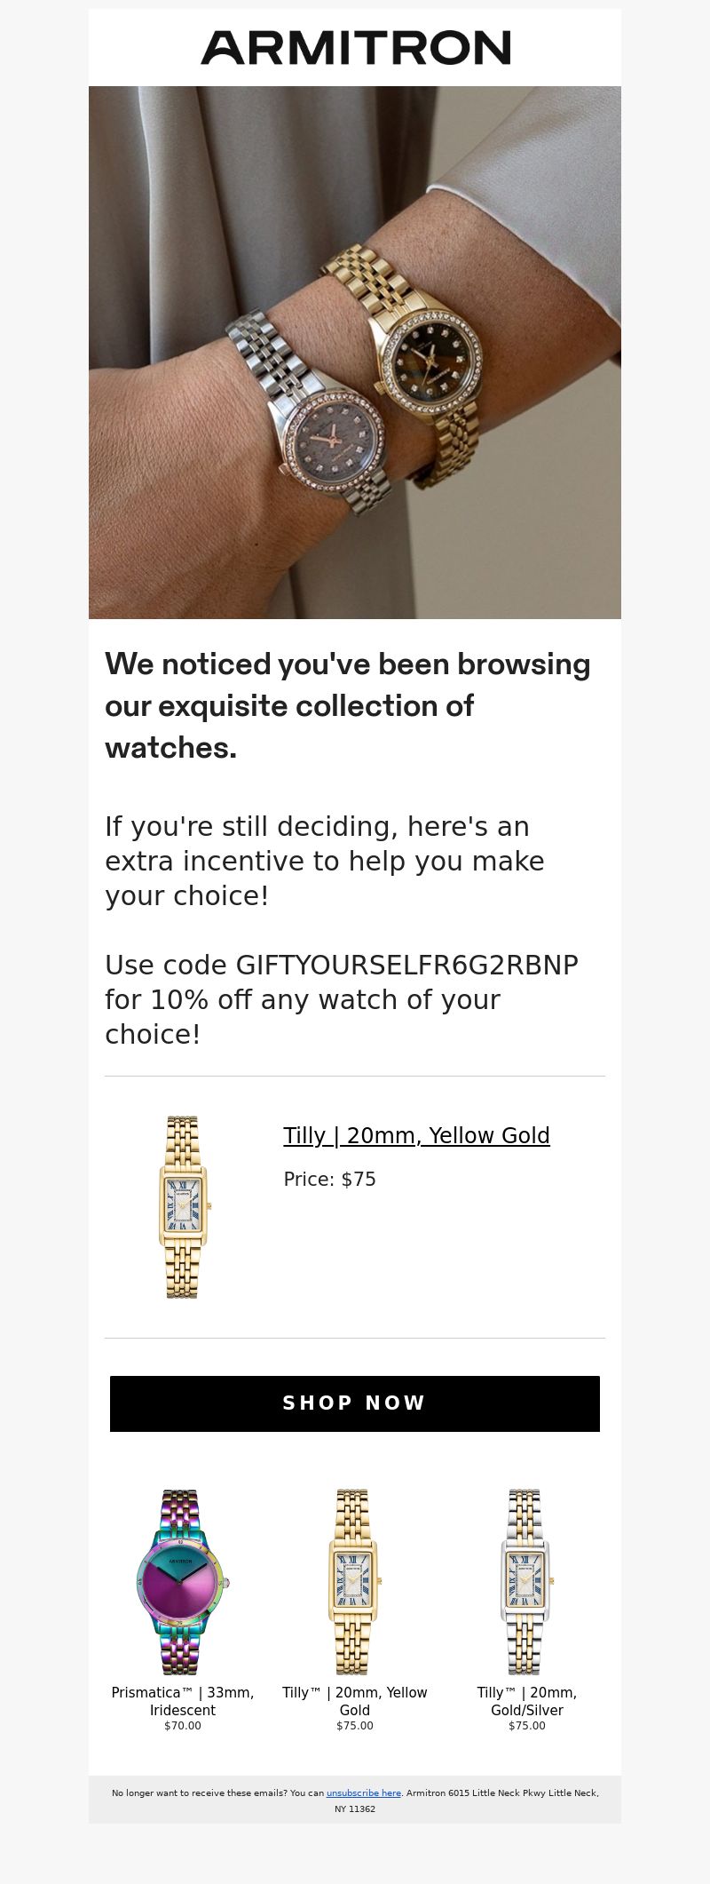Open 'Tilly™ | 20mm, Gold/Silver' product title
The height and width of the screenshot is (1884, 710).
(x=527, y=1701)
